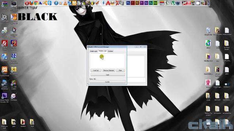
Task: Open red FileZilla Client desktop shortcut
Action: click(x=4, y=45)
